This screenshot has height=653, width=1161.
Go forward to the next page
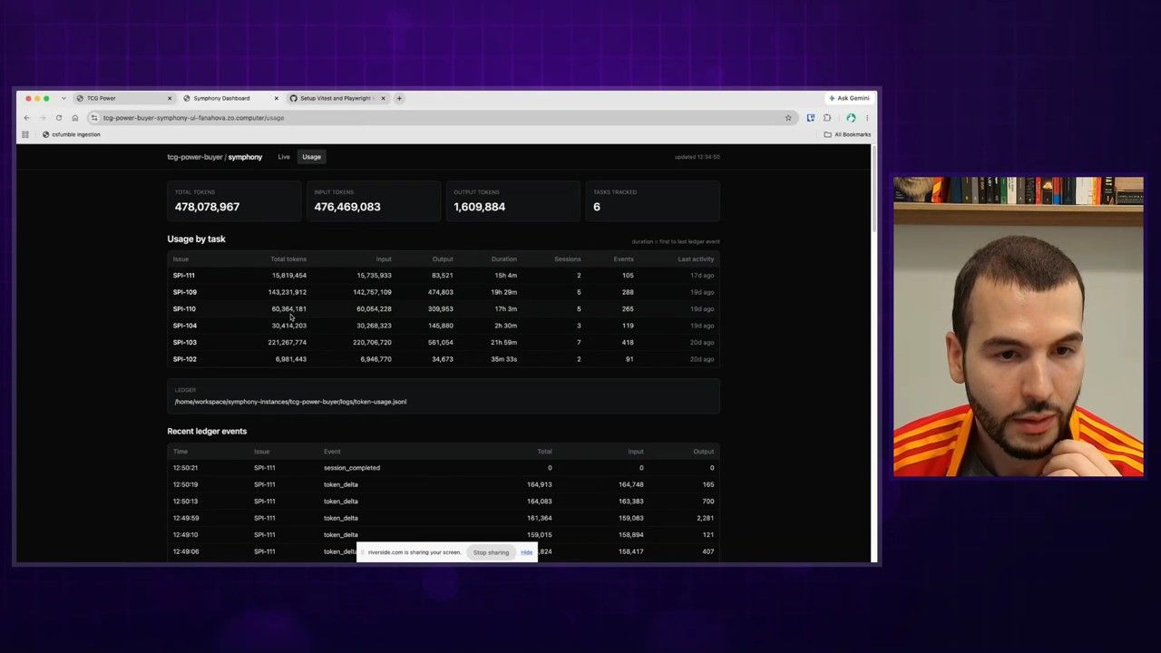(x=42, y=118)
